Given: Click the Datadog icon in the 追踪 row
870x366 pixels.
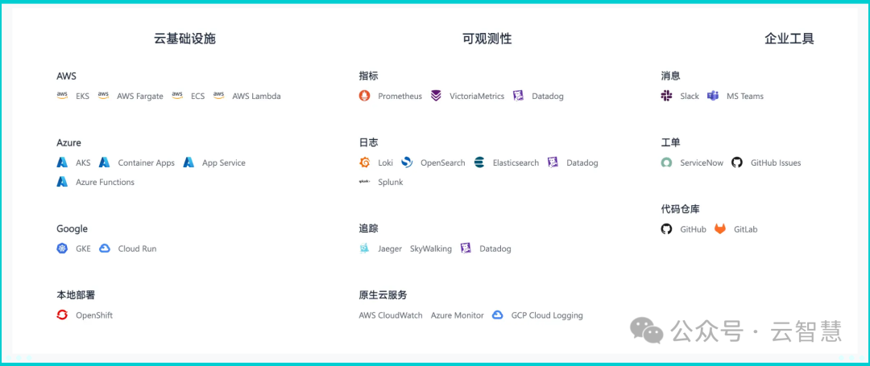Looking at the screenshot, I should tap(466, 249).
